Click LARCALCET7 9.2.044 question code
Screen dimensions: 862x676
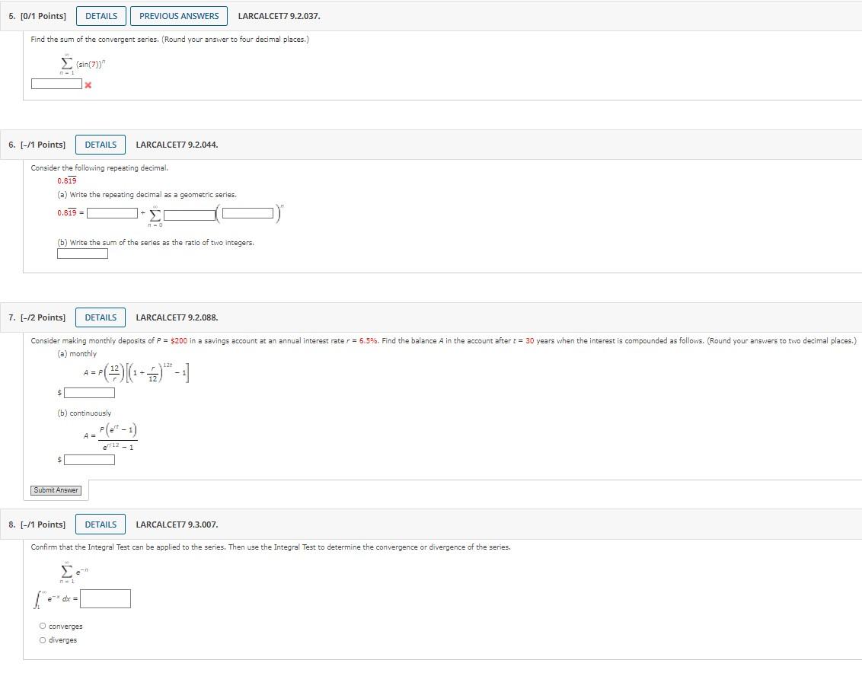point(177,145)
